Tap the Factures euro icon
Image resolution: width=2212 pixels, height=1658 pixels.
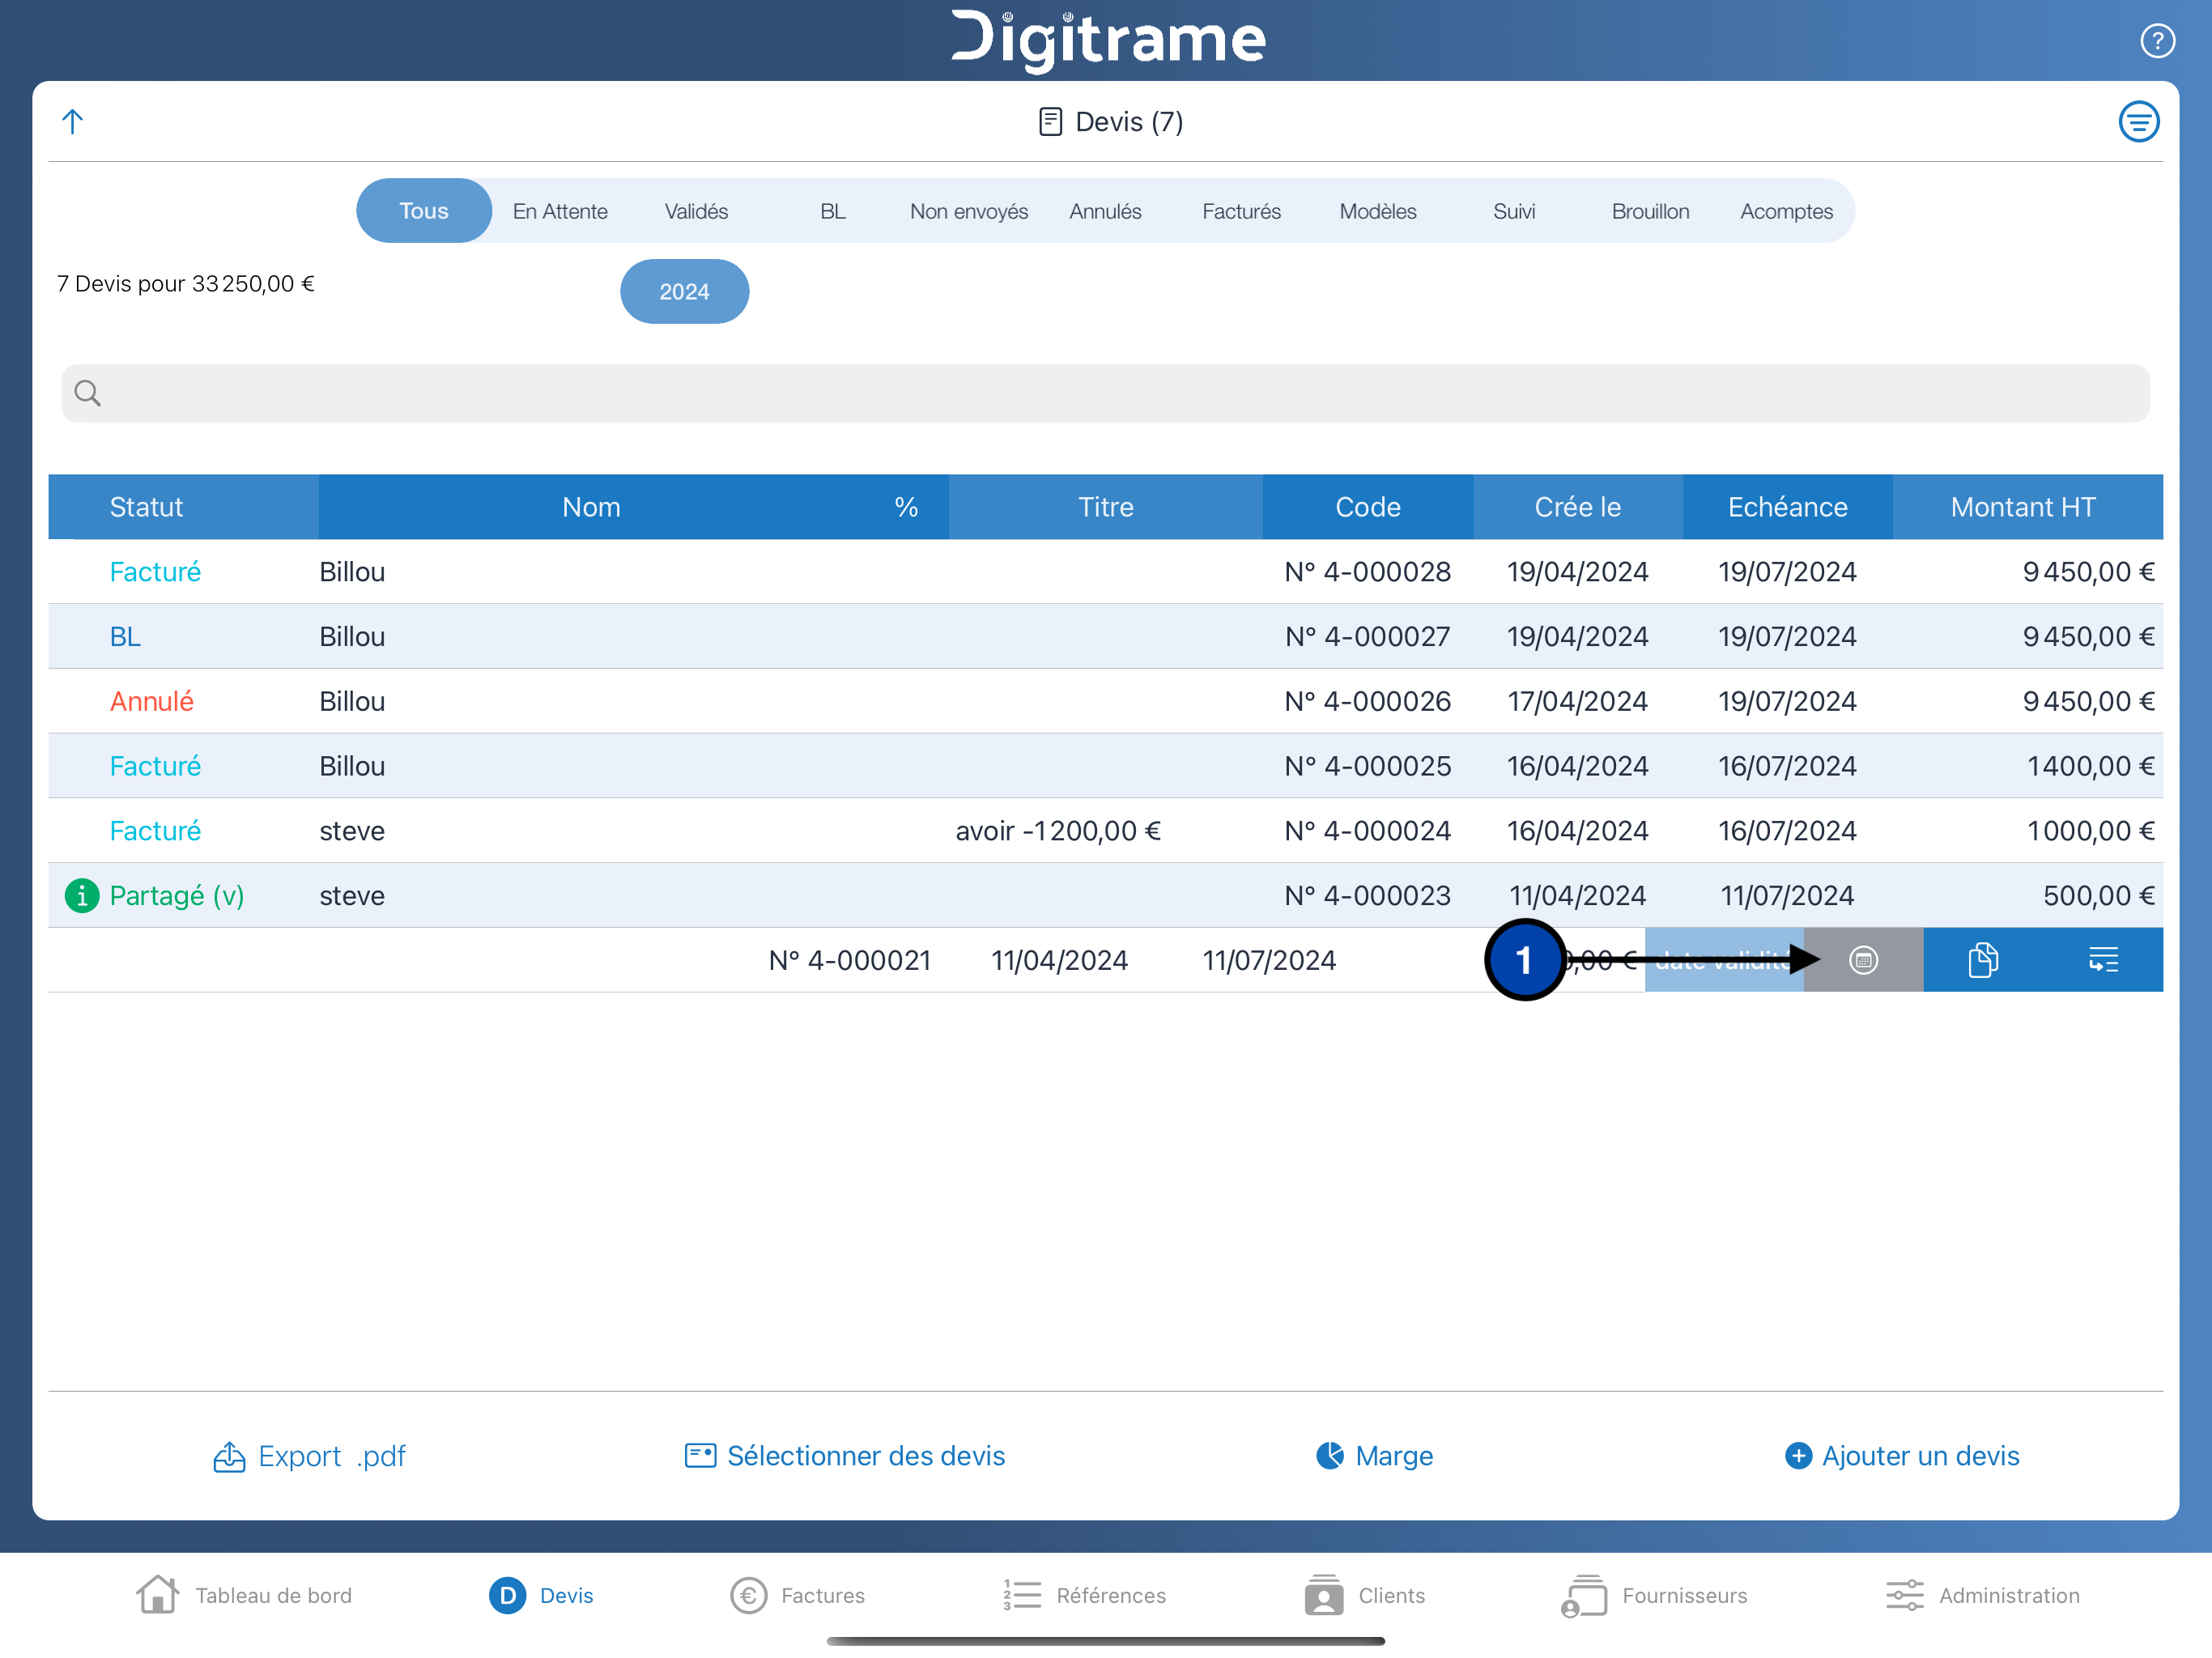coord(748,1595)
